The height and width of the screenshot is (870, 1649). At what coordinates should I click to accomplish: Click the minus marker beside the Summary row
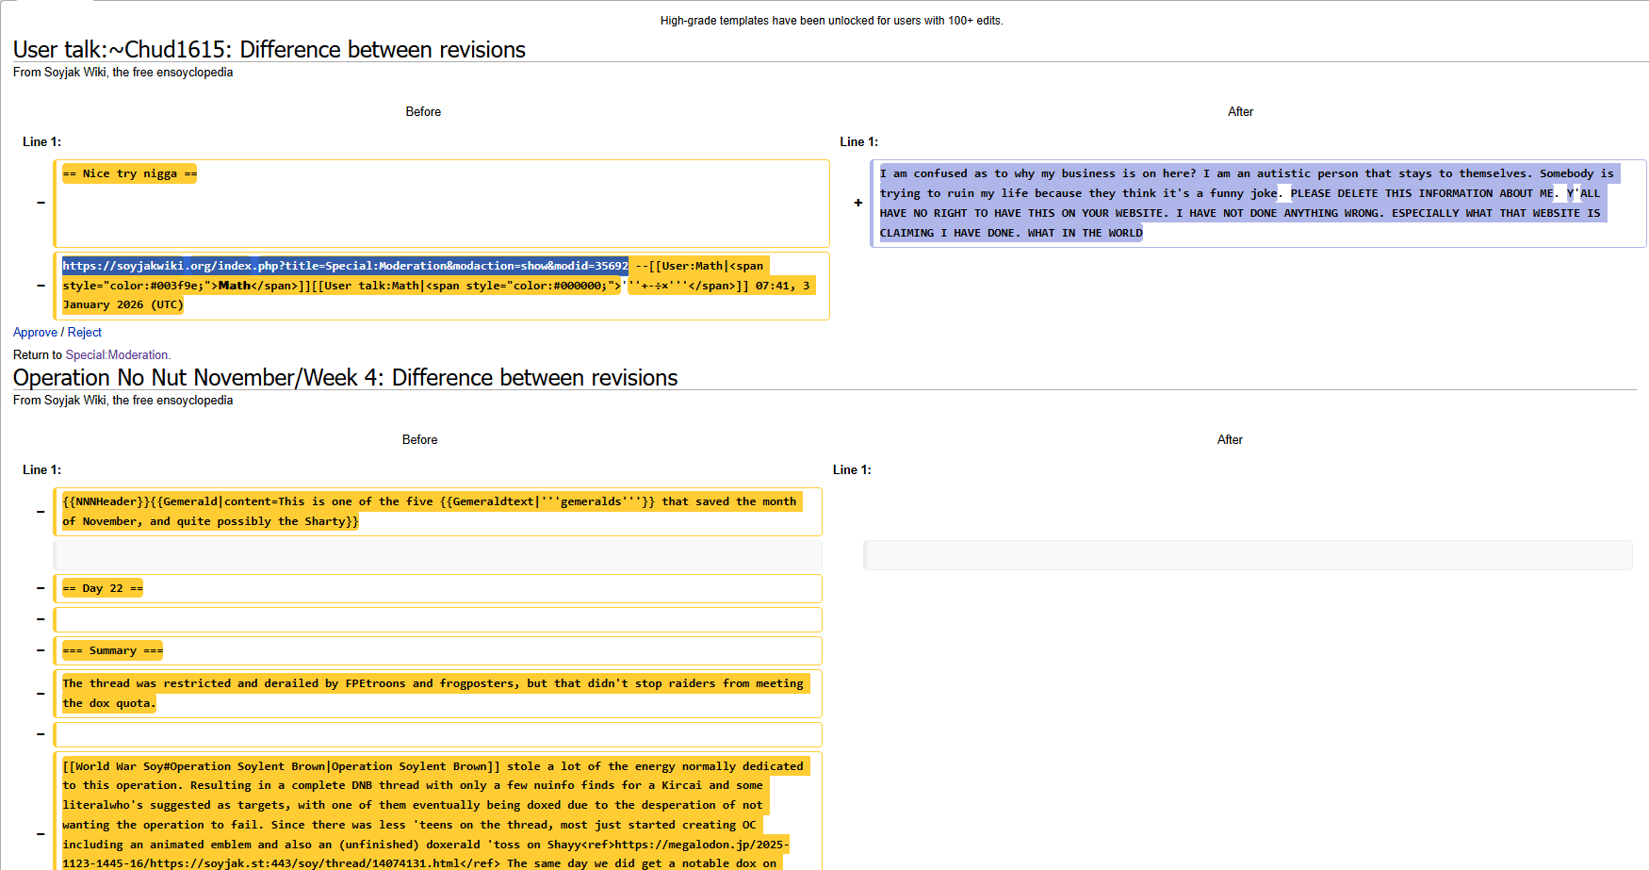tap(41, 650)
